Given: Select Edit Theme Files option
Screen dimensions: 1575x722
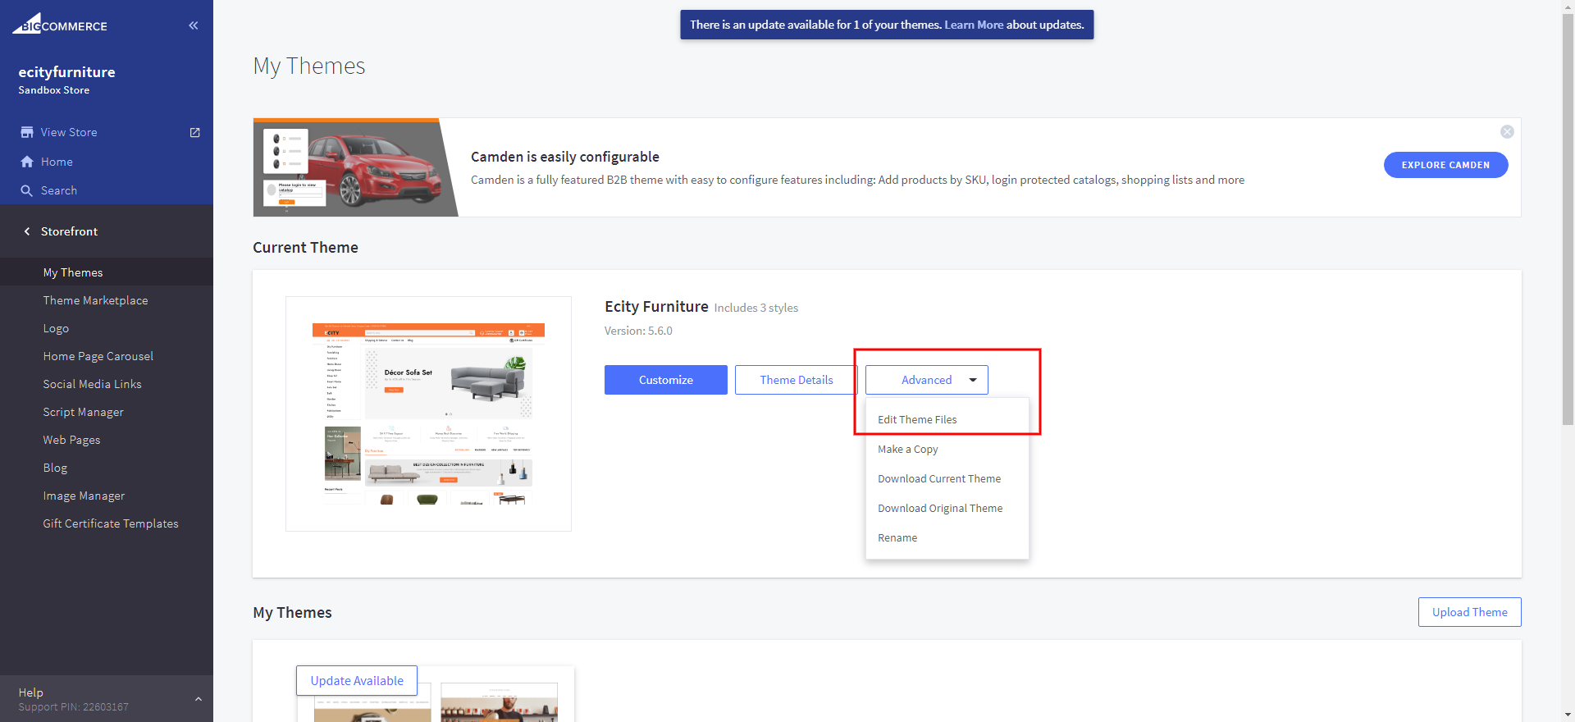Looking at the screenshot, I should [917, 419].
